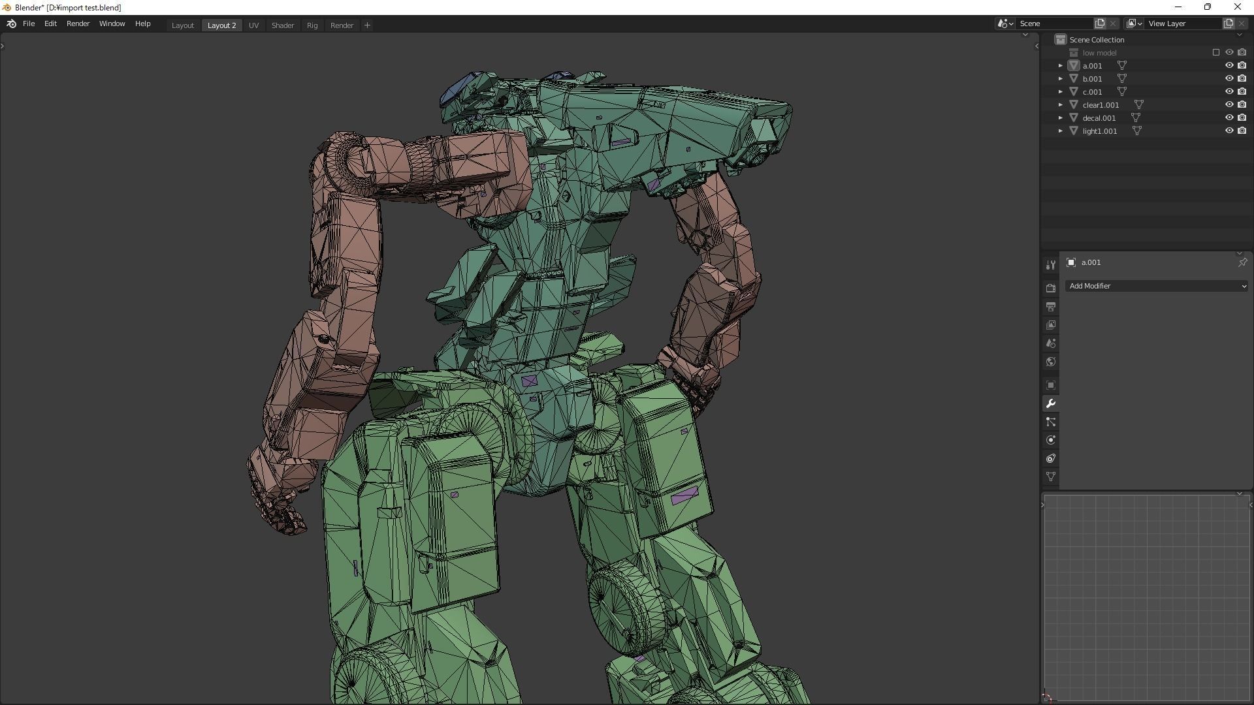Image resolution: width=1254 pixels, height=705 pixels.
Task: Expand the clear1.001 tree row
Action: point(1061,104)
